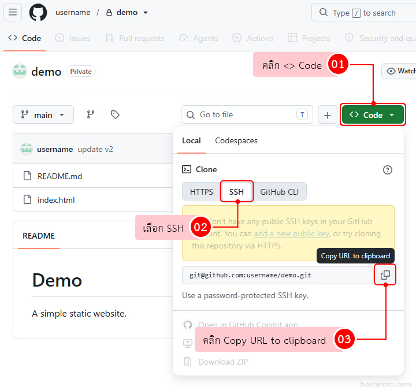Image resolution: width=416 pixels, height=390 pixels.
Task: Select the README tab heading
Action: click(39, 236)
